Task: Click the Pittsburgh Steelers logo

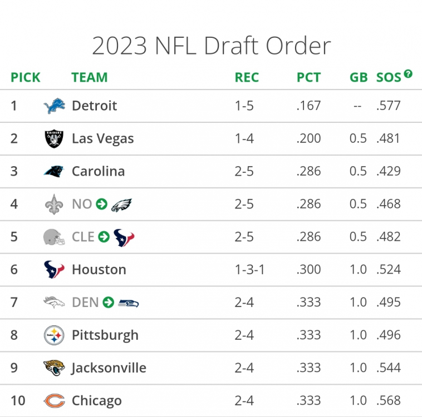Action: point(54,335)
